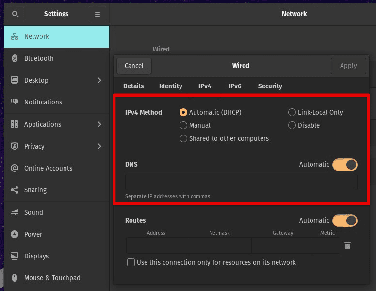The image size is (376, 291).
Task: Open the Security tab
Action: coord(270,86)
